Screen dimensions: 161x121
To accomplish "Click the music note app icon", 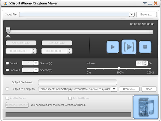I will click(5, 3).
